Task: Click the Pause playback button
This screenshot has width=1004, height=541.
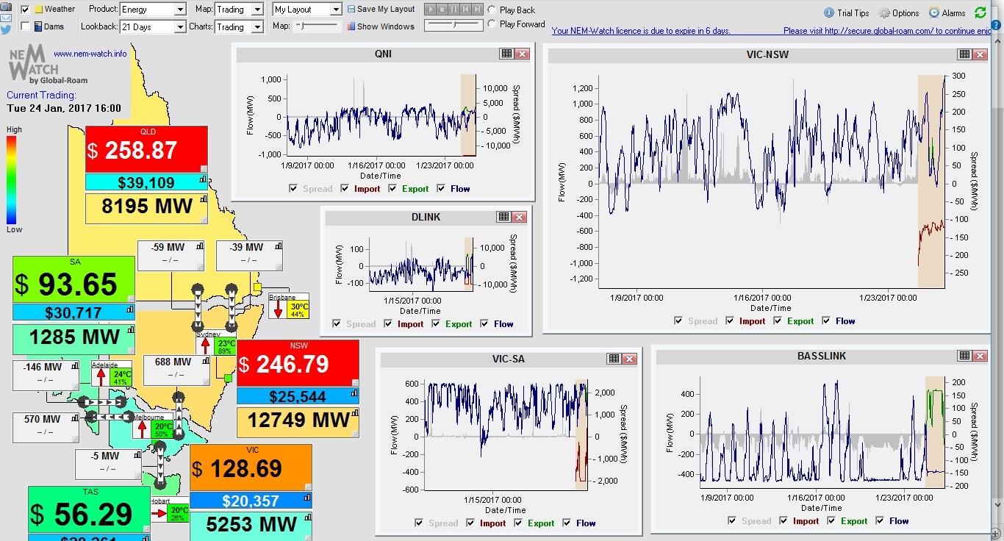Action: [x=454, y=10]
